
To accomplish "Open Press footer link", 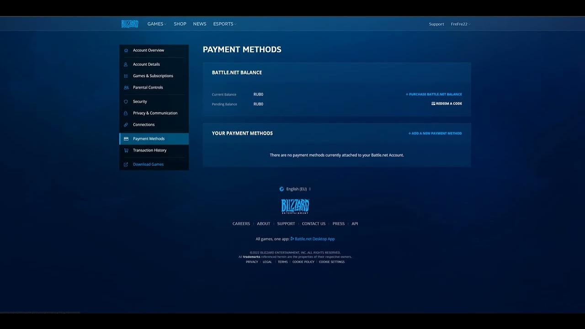I will coord(339,223).
